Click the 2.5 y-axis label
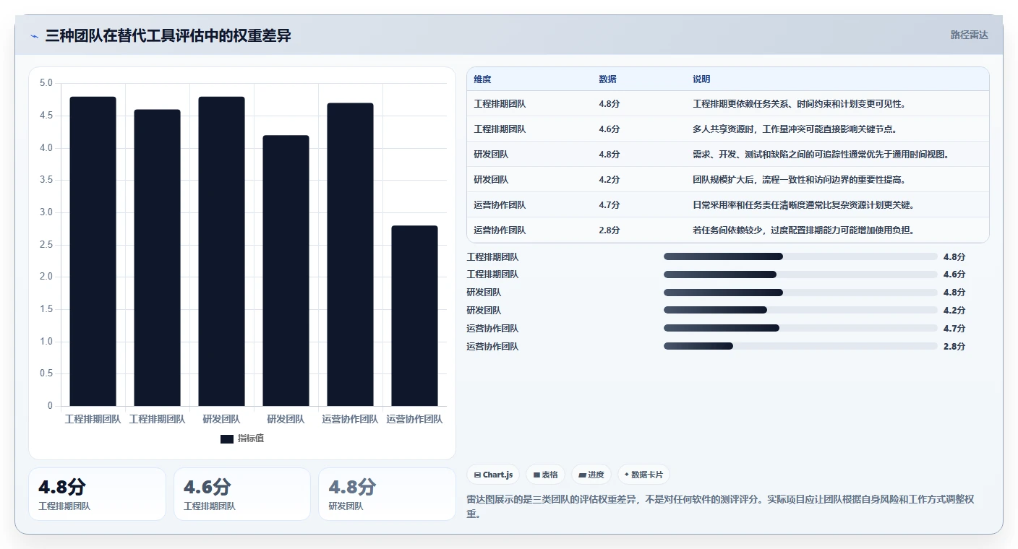Screen dimensions: 1018x549 click(x=46, y=245)
